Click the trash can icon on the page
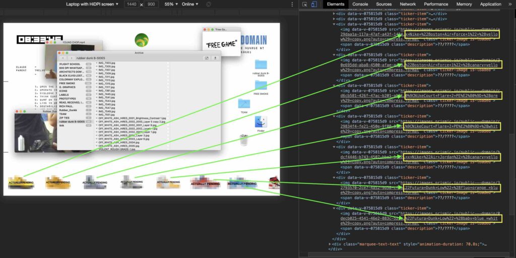Image resolution: width=516 pixels, height=258 pixels. [x=244, y=140]
